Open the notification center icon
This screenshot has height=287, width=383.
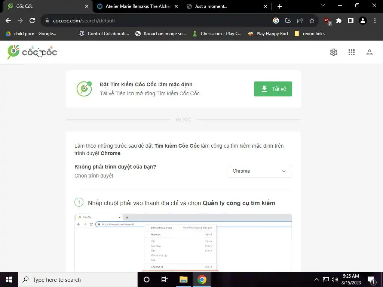coord(371,280)
